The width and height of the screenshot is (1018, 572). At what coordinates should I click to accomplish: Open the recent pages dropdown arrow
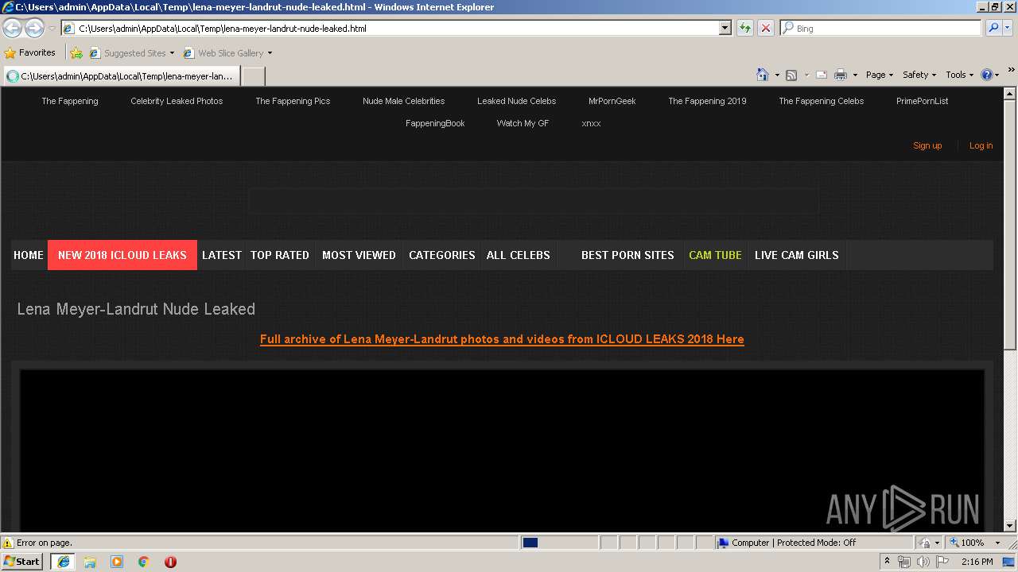point(52,29)
